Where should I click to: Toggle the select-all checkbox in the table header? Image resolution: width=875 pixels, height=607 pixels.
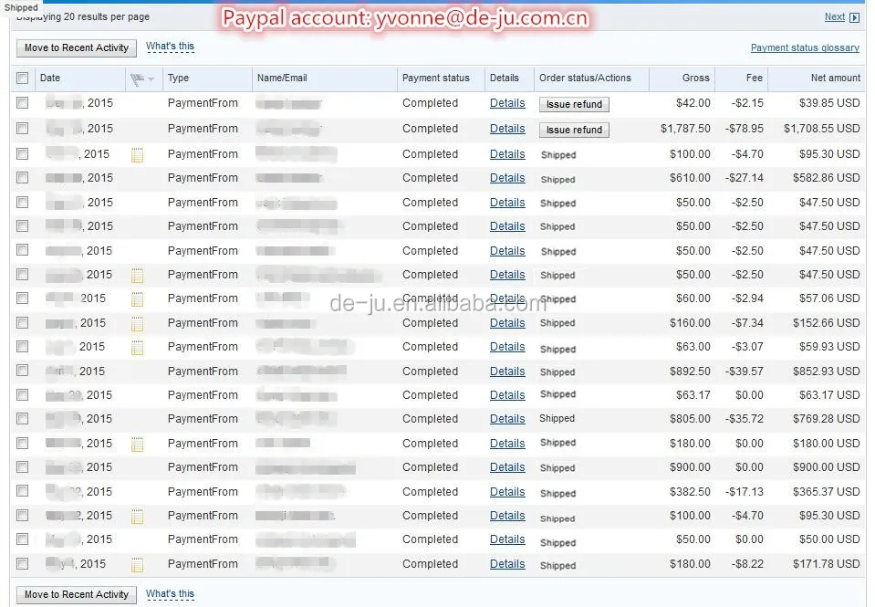point(23,78)
